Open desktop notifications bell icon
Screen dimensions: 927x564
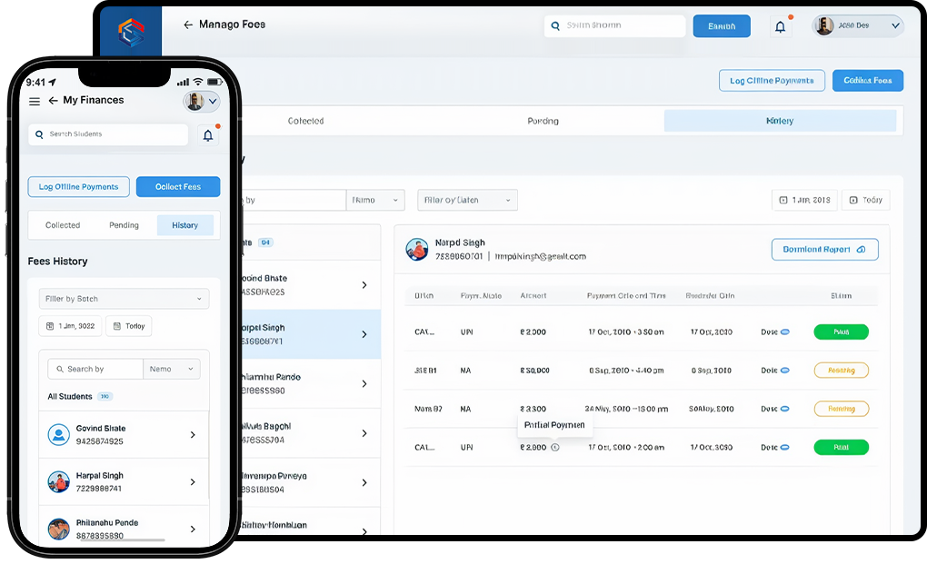tap(780, 27)
